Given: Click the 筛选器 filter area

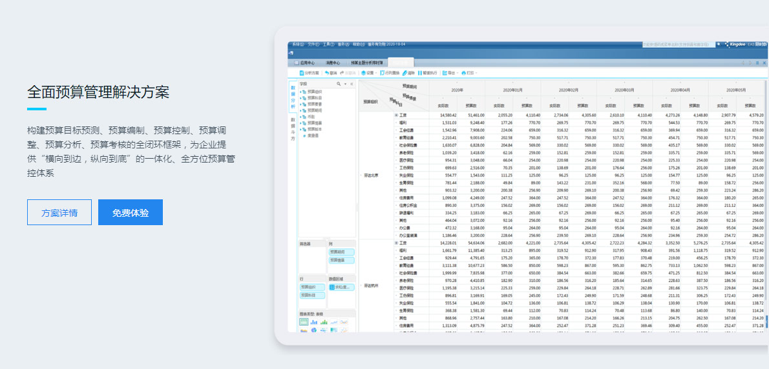Looking at the screenshot, I should (x=312, y=257).
